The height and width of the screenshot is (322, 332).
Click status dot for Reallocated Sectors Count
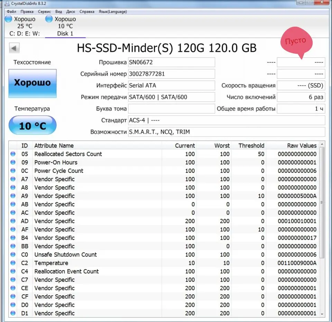click(x=13, y=154)
